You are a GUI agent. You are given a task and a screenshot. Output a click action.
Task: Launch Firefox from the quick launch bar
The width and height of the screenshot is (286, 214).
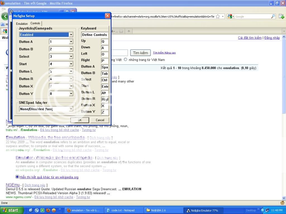click(x=48, y=210)
